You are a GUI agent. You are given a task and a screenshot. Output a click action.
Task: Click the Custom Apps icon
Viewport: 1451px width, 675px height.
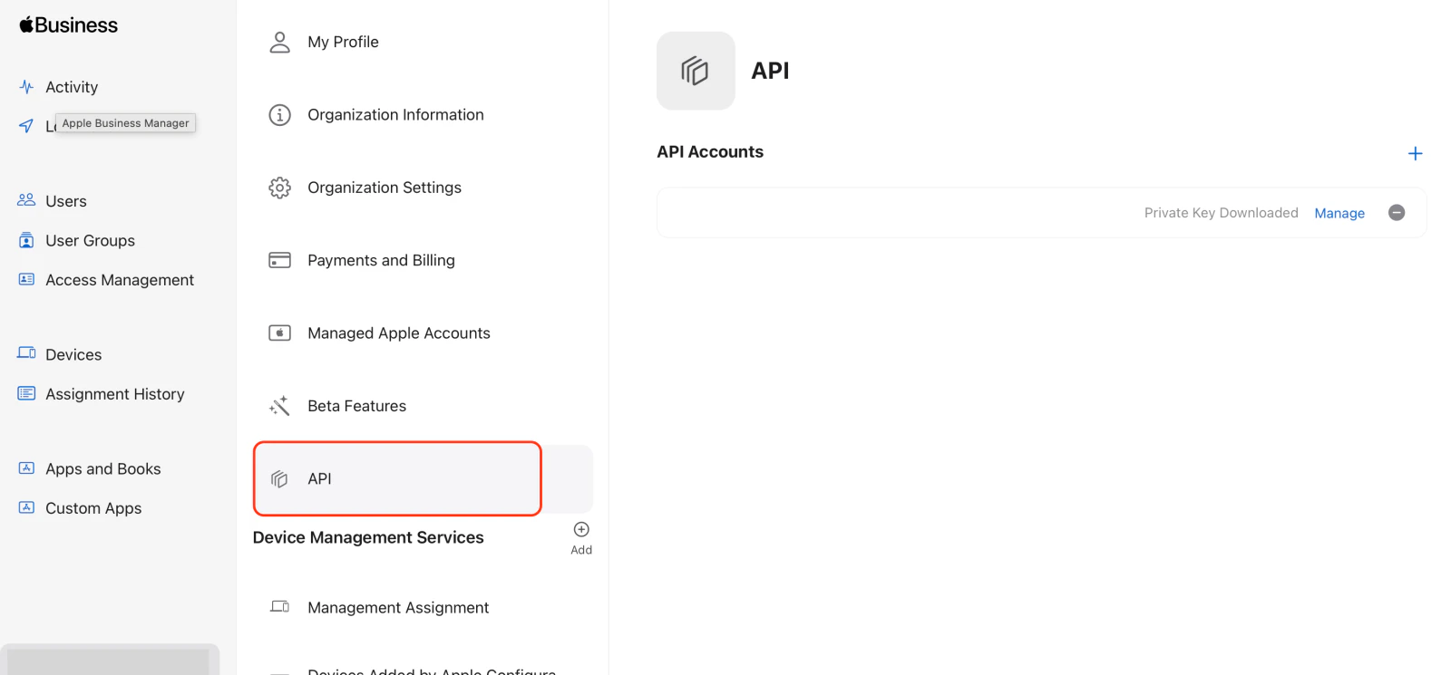click(x=26, y=508)
